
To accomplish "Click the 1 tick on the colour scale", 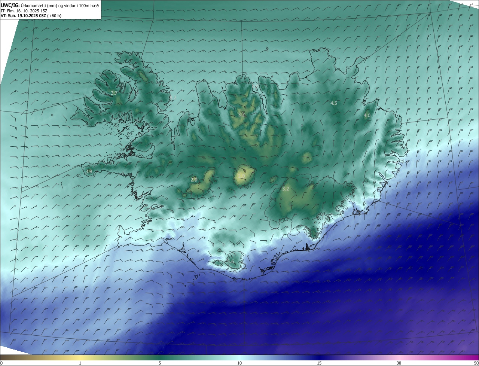I will pos(80,363).
